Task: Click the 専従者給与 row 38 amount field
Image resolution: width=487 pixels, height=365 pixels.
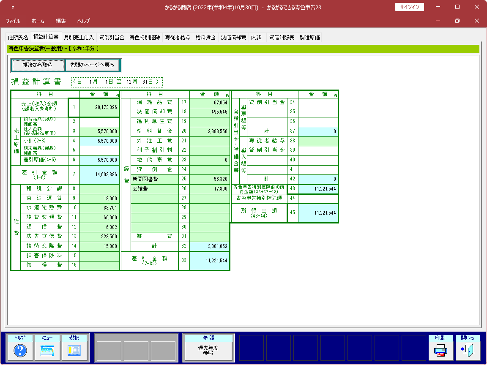Action: [x=318, y=141]
